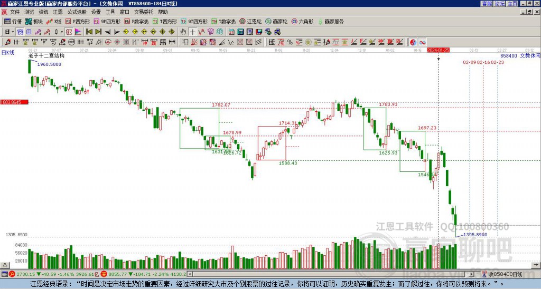Screen dimensions: 541x289
Task: Open the 交易委托 menu
Action: (144, 12)
